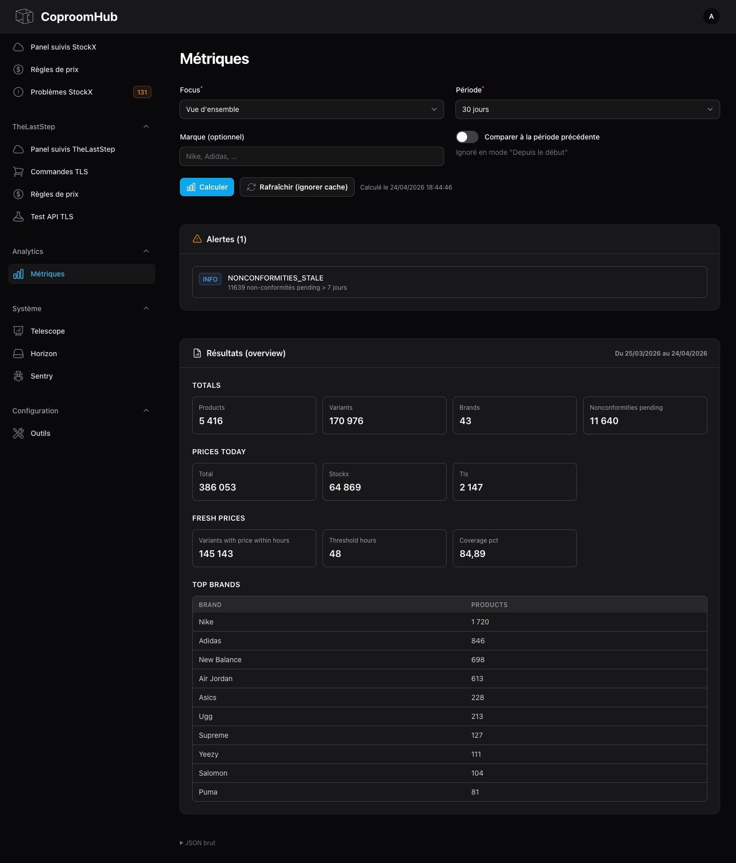Click the date range Du 25/03/2026 au 24/04/2026

pyautogui.click(x=661, y=353)
